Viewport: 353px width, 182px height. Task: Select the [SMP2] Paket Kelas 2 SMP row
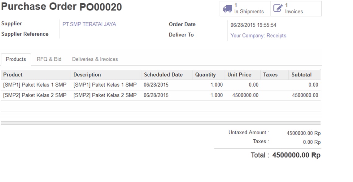pyautogui.click(x=35, y=95)
